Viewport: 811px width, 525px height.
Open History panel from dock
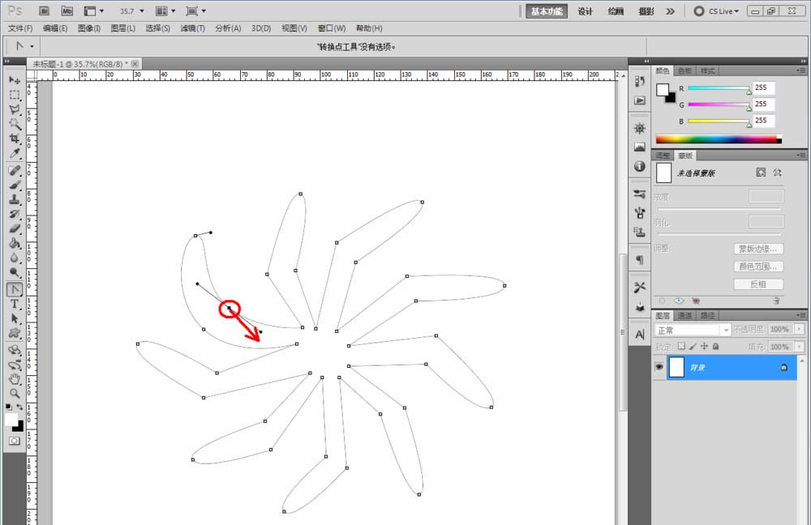[640, 81]
